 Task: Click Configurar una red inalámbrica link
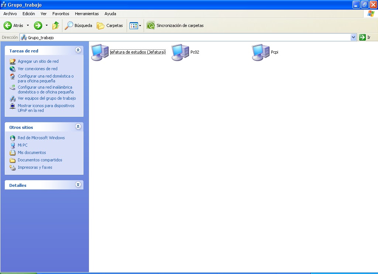pyautogui.click(x=45, y=89)
